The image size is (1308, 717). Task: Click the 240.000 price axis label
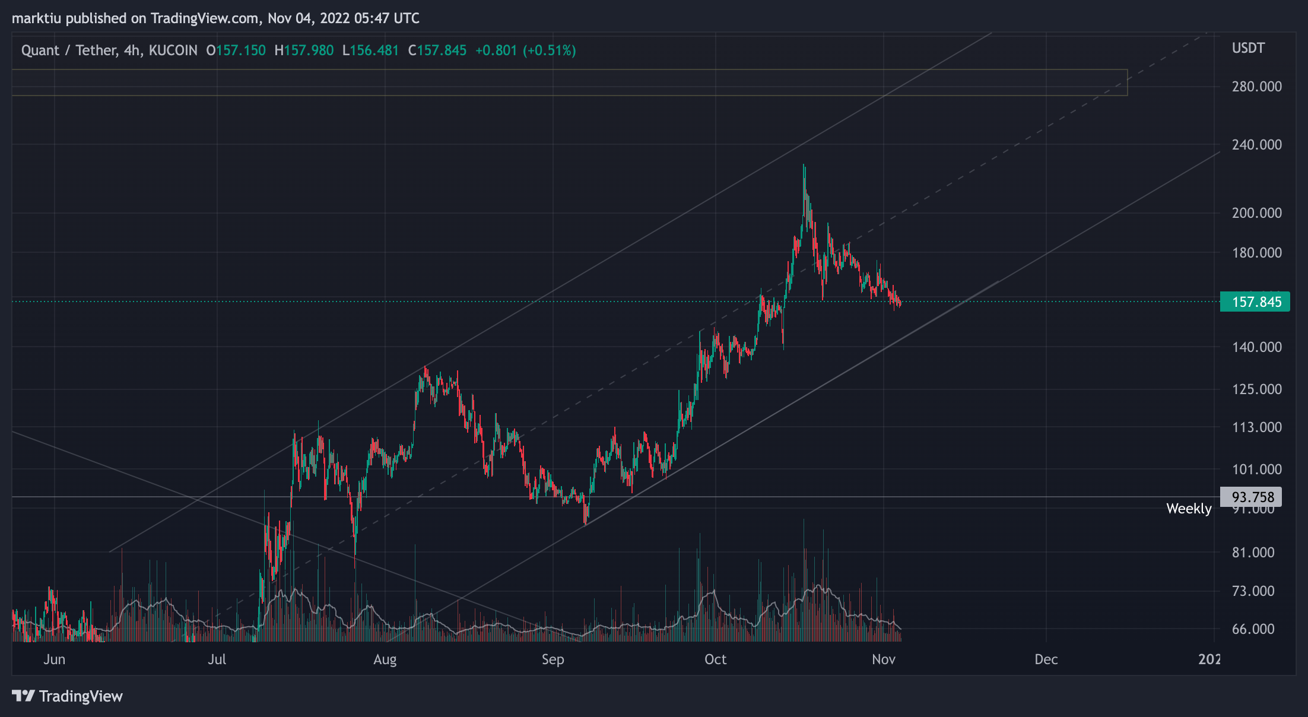(1257, 145)
